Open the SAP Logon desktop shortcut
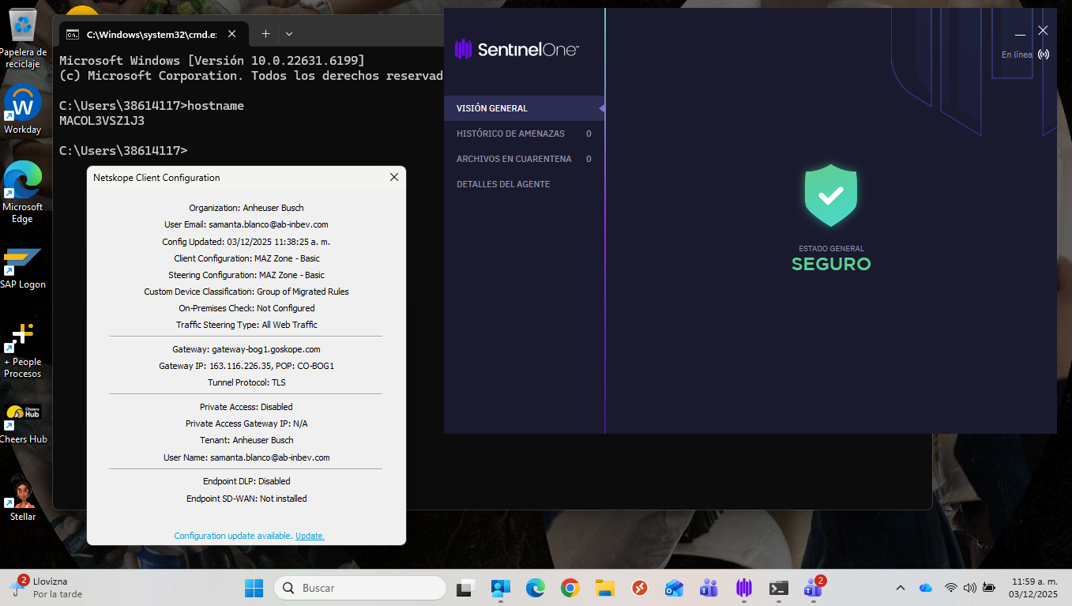1072x606 pixels. coord(23,269)
